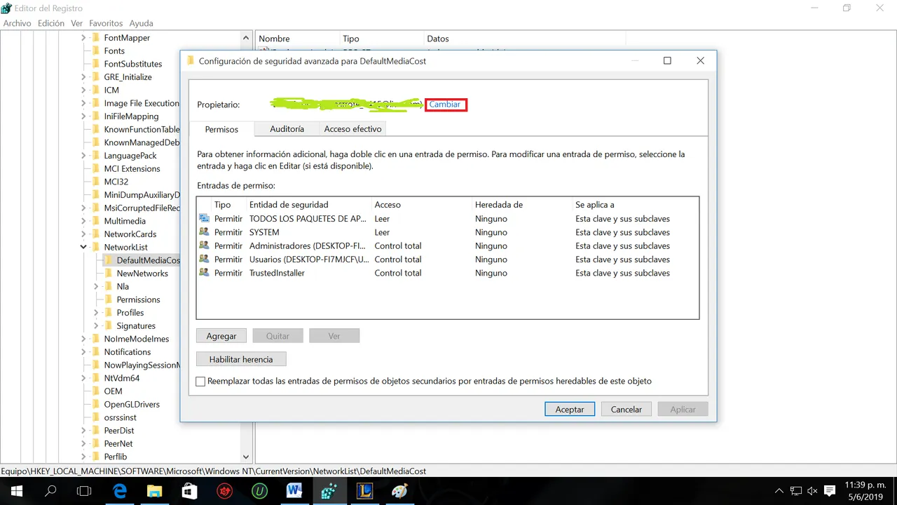Select the Permisos tab
Screen dimensions: 897x505
pos(221,129)
